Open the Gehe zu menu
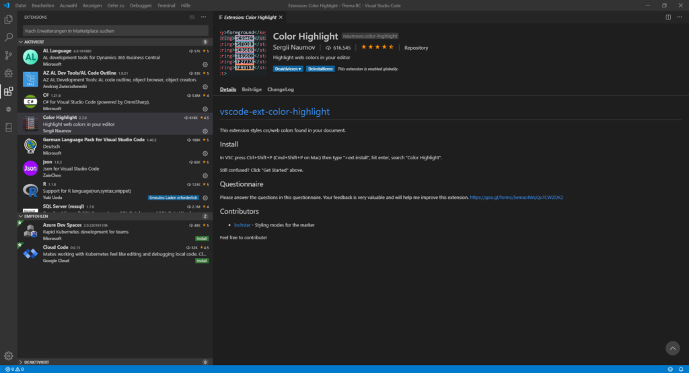This screenshot has height=373, width=689. 116,5
